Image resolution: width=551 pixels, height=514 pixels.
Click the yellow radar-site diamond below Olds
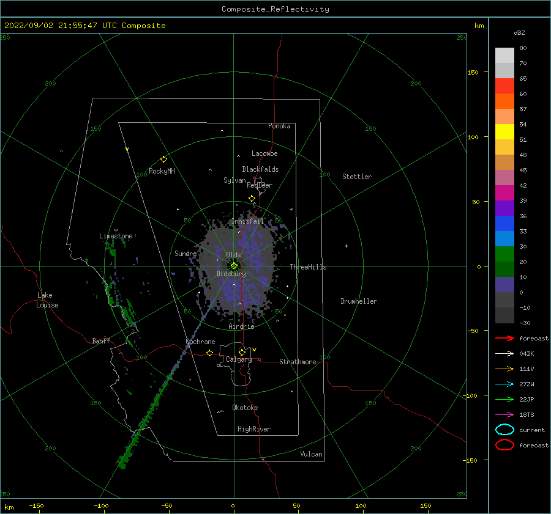(x=234, y=266)
